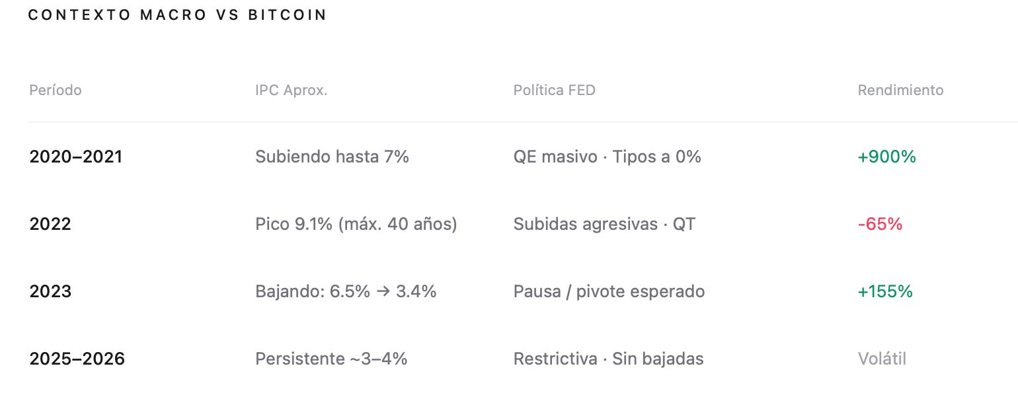
Task: Click the Bajando: 6.5% → 3.4% cell
Action: [346, 291]
